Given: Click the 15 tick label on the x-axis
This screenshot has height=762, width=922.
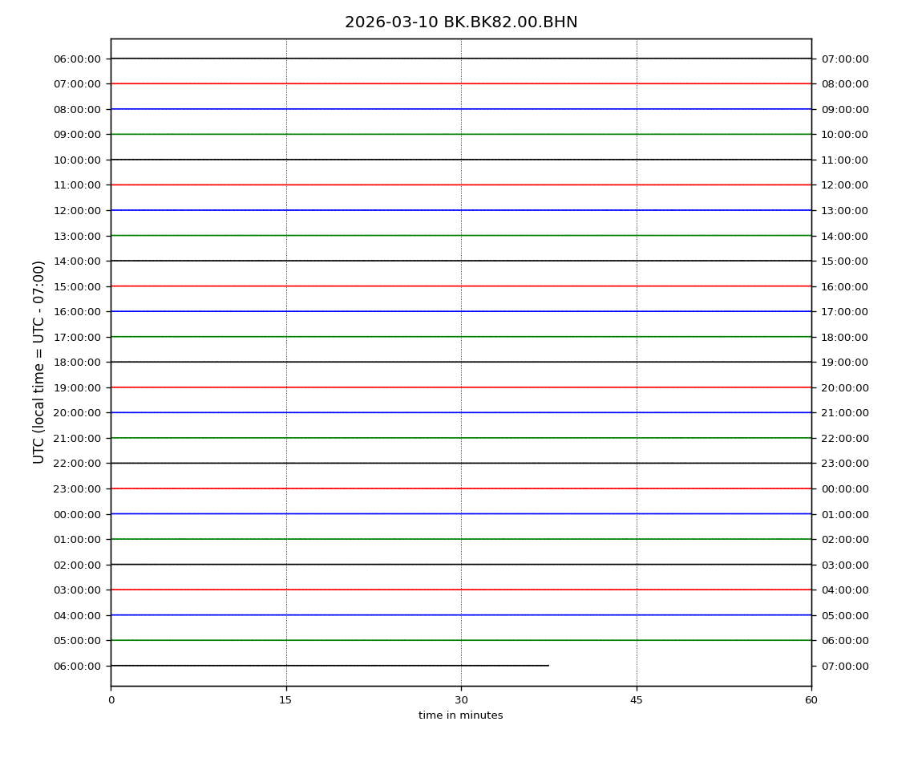Looking at the screenshot, I should [285, 700].
